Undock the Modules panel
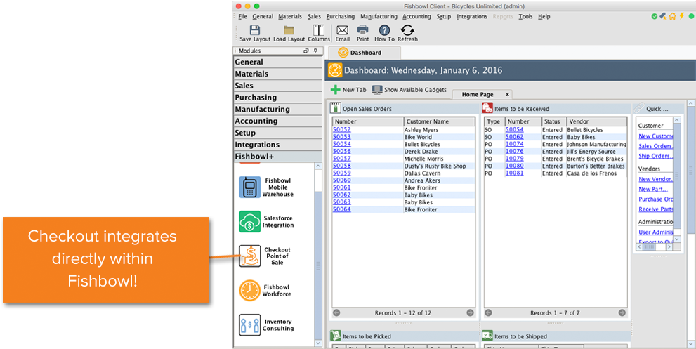Screen dimensions: 696x349 pos(306,51)
